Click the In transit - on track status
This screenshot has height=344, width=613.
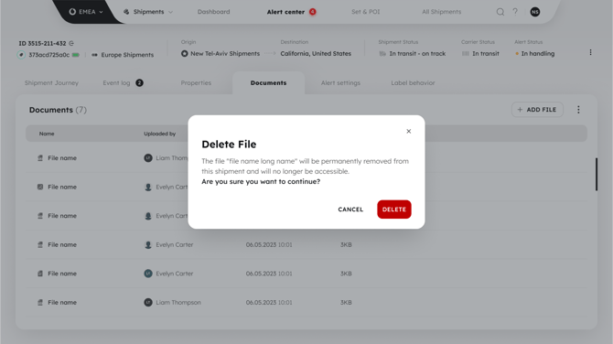click(x=417, y=54)
